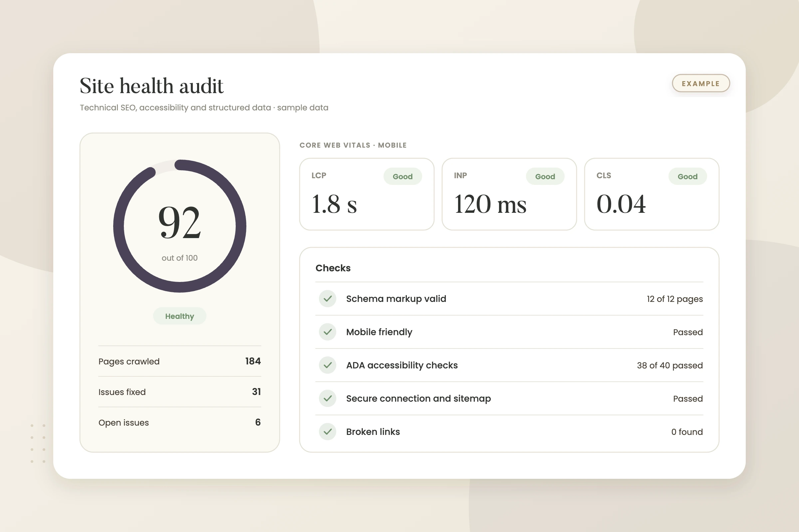Click the Mobile friendly text

tap(379, 332)
